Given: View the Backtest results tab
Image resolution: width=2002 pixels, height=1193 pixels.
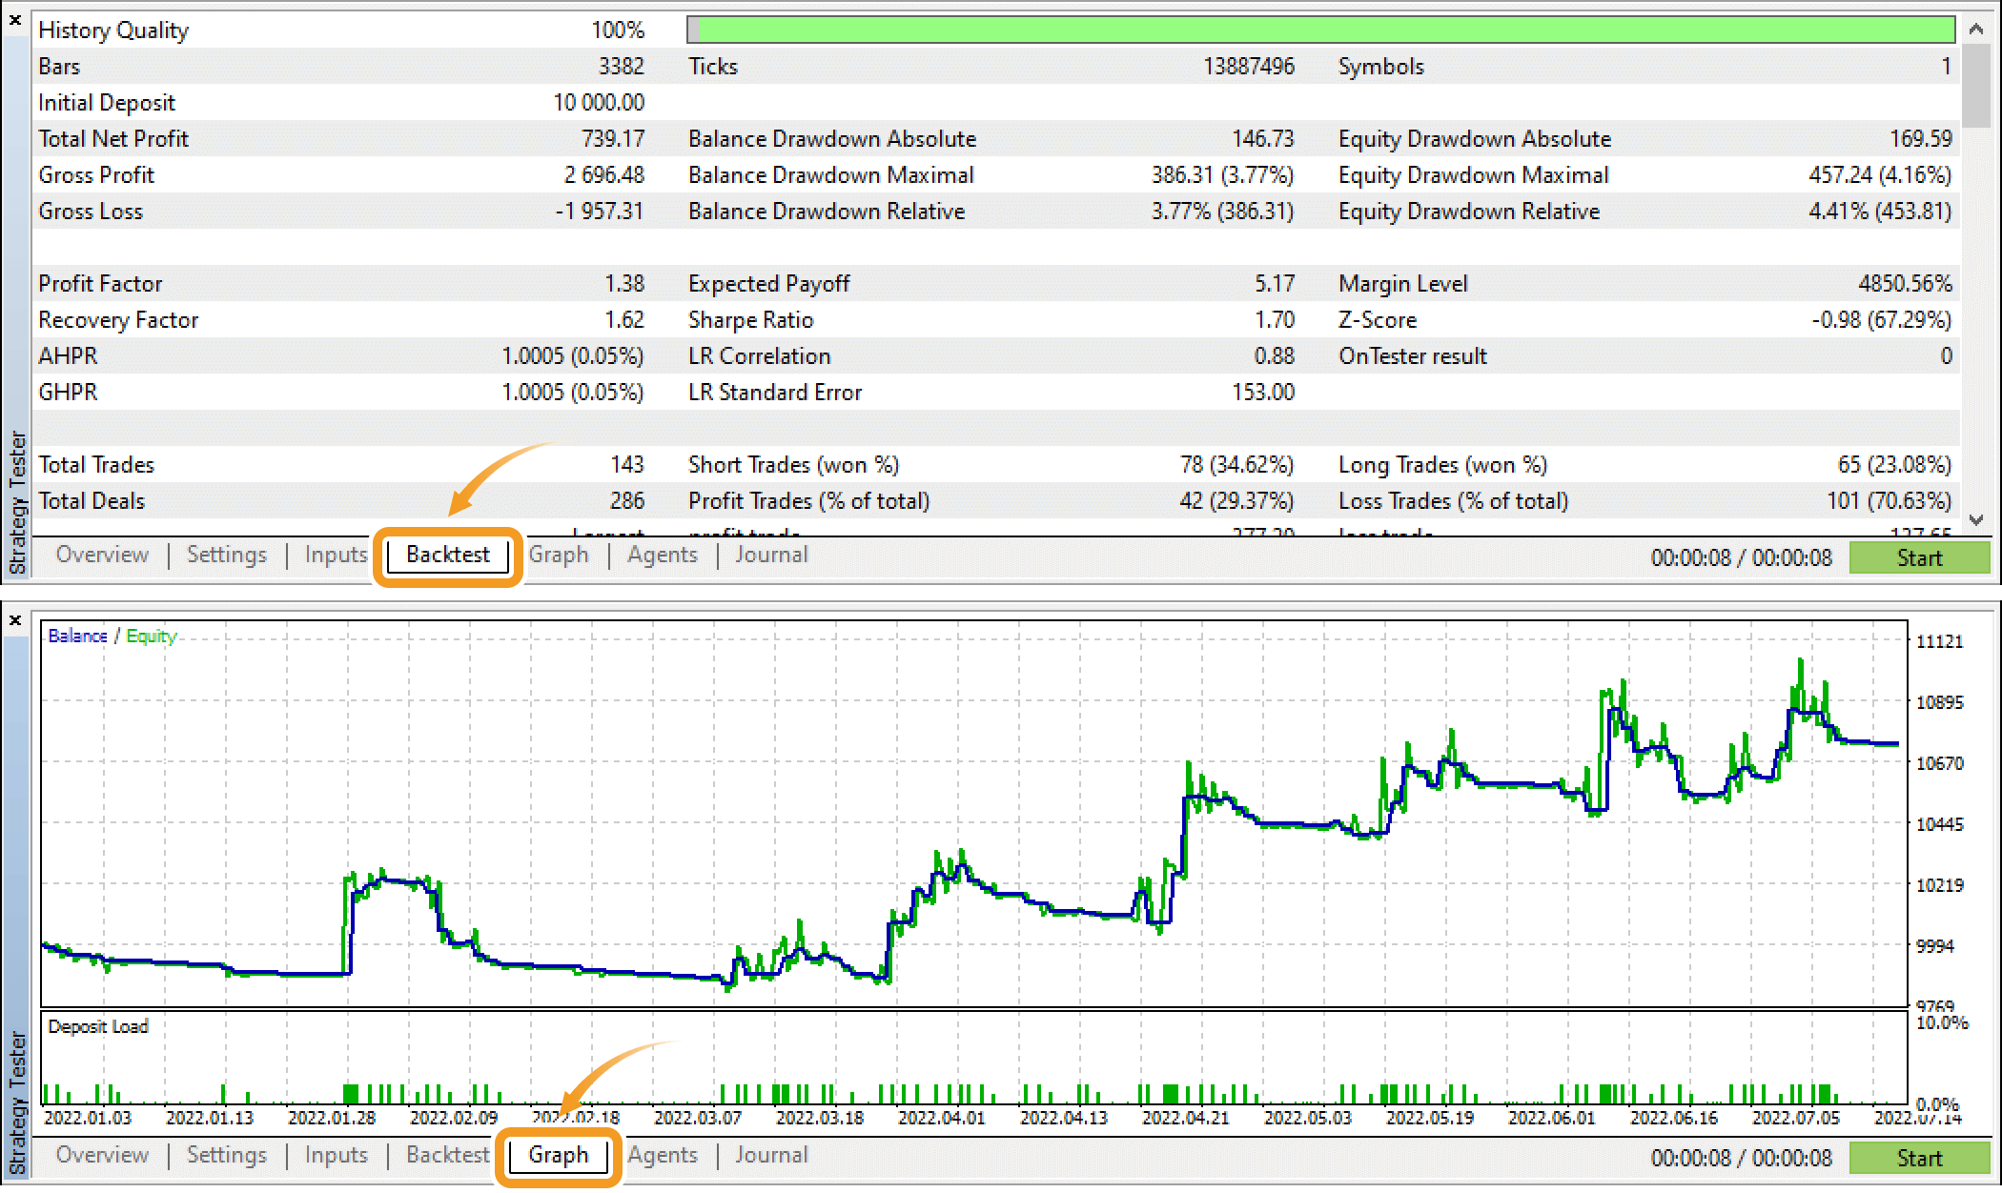Looking at the screenshot, I should pyautogui.click(x=447, y=556).
